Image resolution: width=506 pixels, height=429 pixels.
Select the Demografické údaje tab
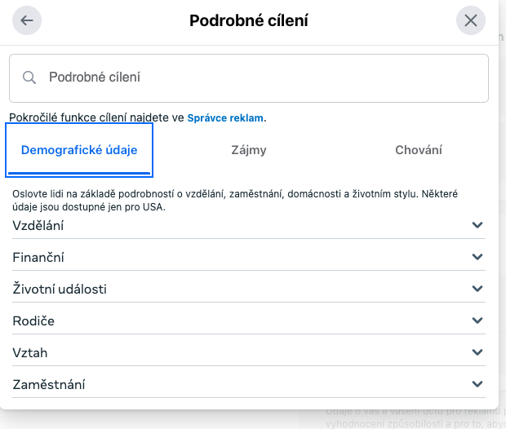[79, 150]
